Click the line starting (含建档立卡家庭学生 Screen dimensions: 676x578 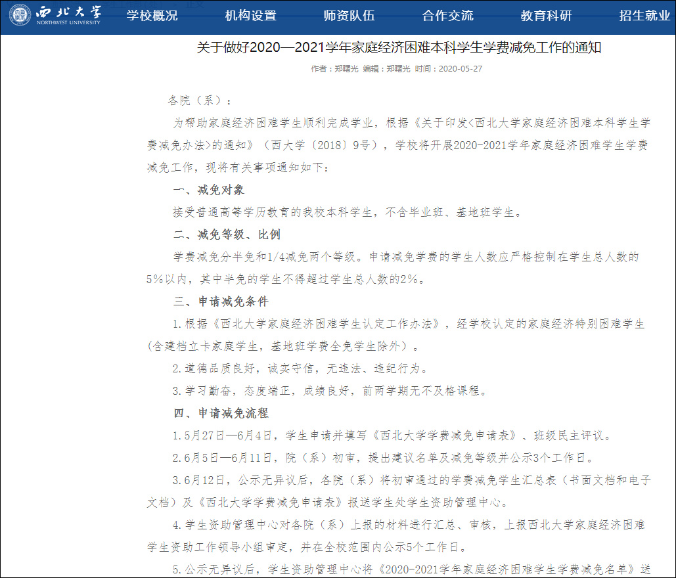pos(282,347)
